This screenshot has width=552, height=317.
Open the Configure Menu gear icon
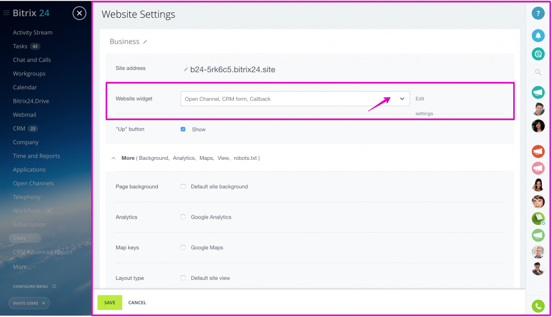[54, 286]
